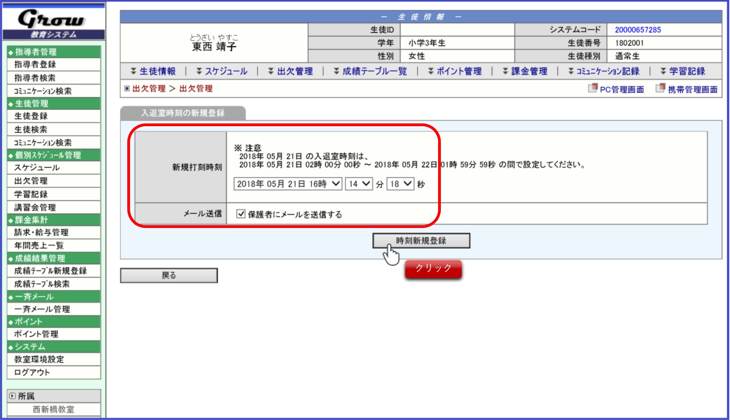Viewport: 730px width, 420px height.
Task: Click the double-arrow icon beside 課金管理
Action: point(505,71)
